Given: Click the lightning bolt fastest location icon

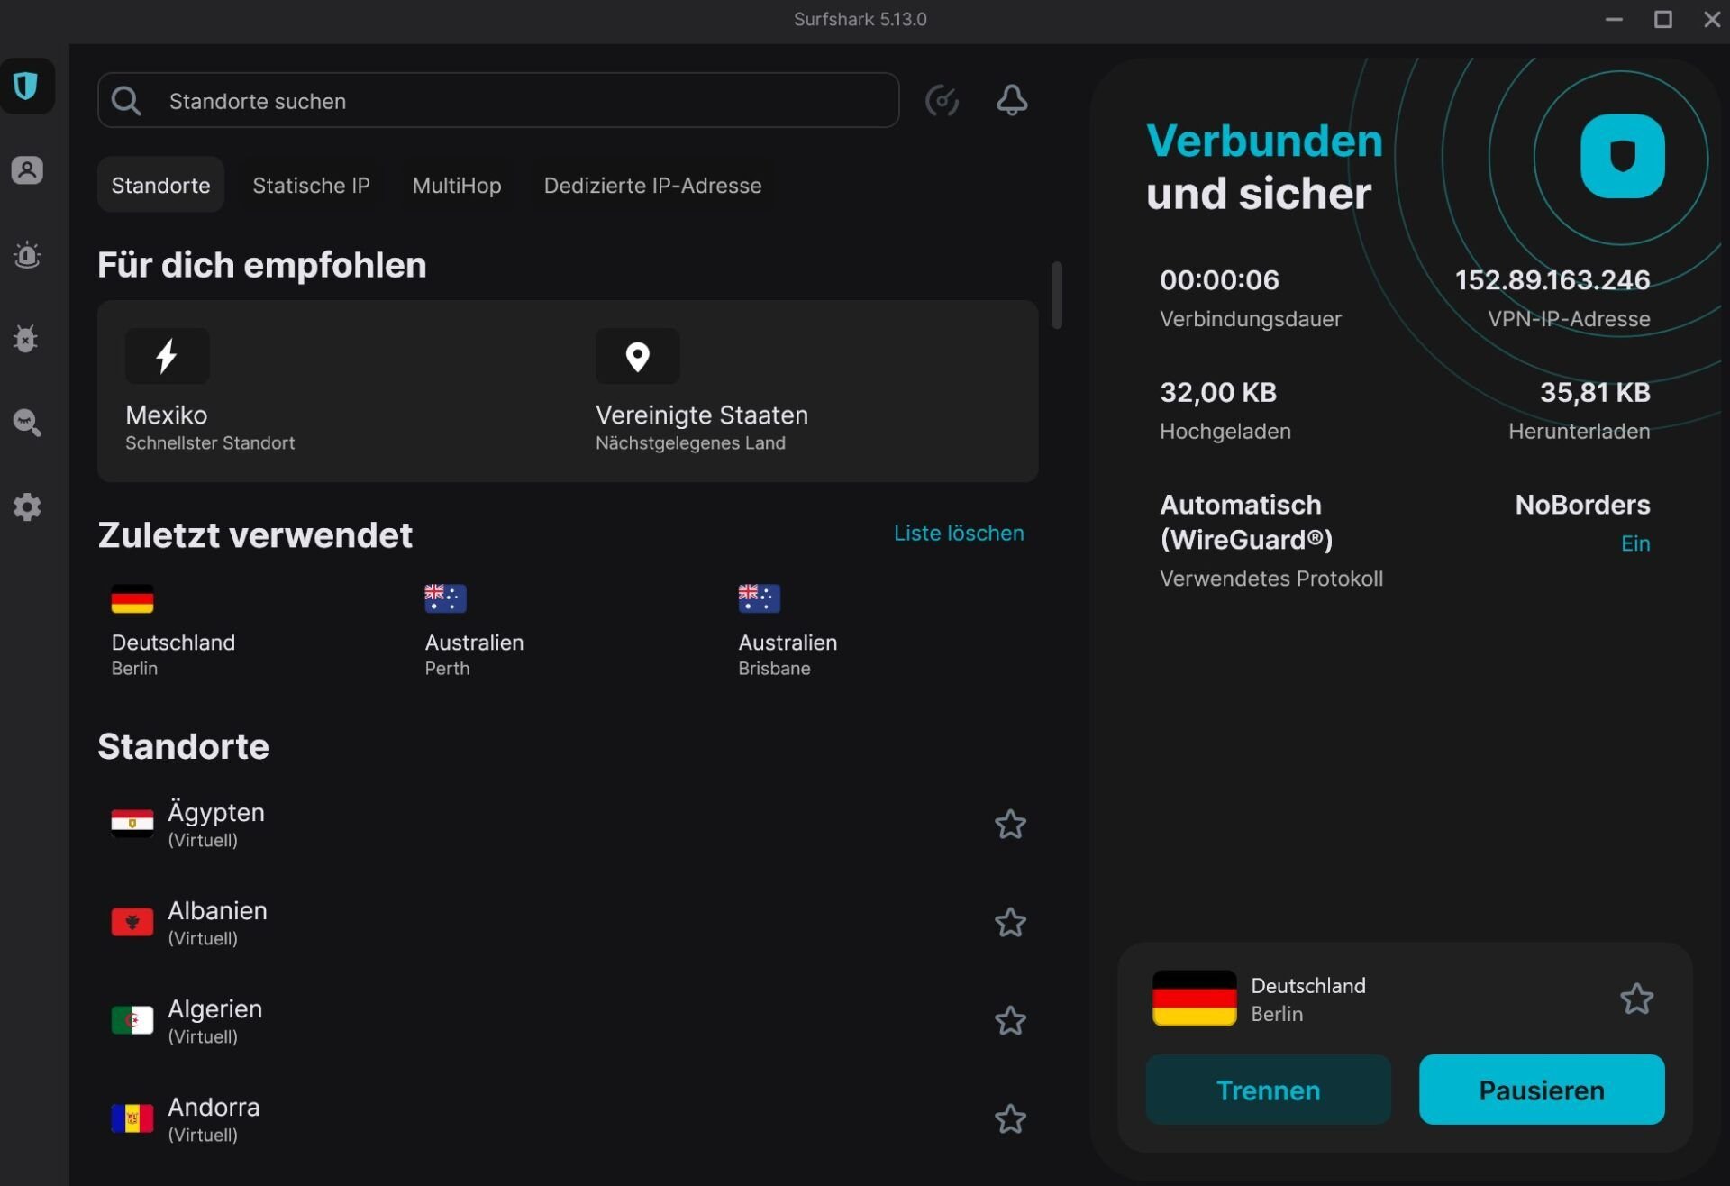Looking at the screenshot, I should pos(168,356).
